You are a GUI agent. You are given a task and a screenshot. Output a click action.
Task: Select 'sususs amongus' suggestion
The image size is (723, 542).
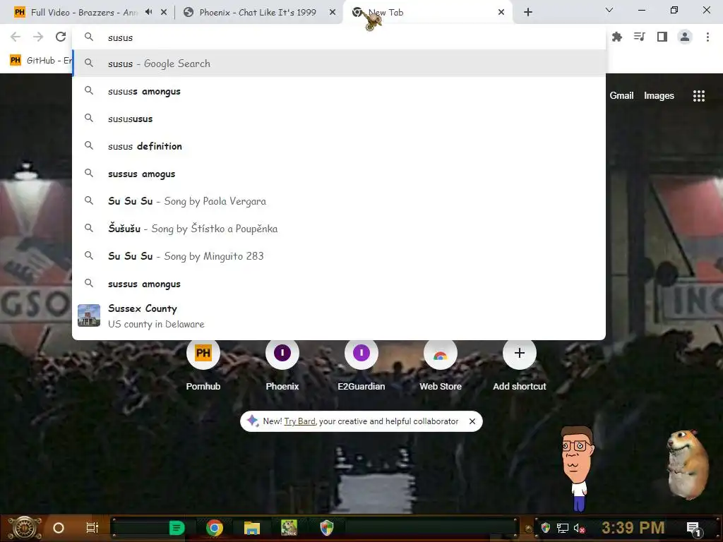point(339,91)
